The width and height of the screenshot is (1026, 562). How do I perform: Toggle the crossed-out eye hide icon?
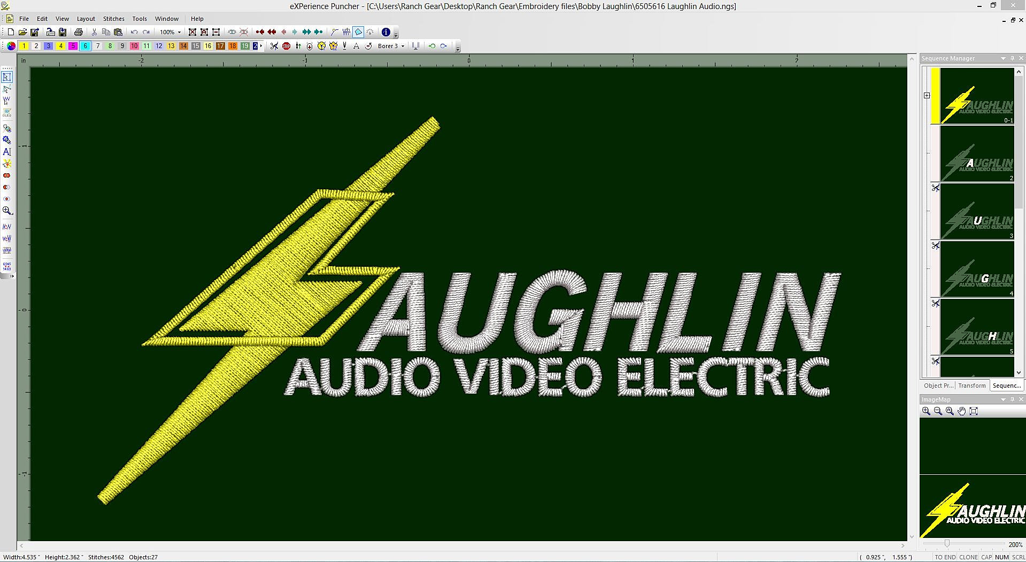tap(244, 32)
